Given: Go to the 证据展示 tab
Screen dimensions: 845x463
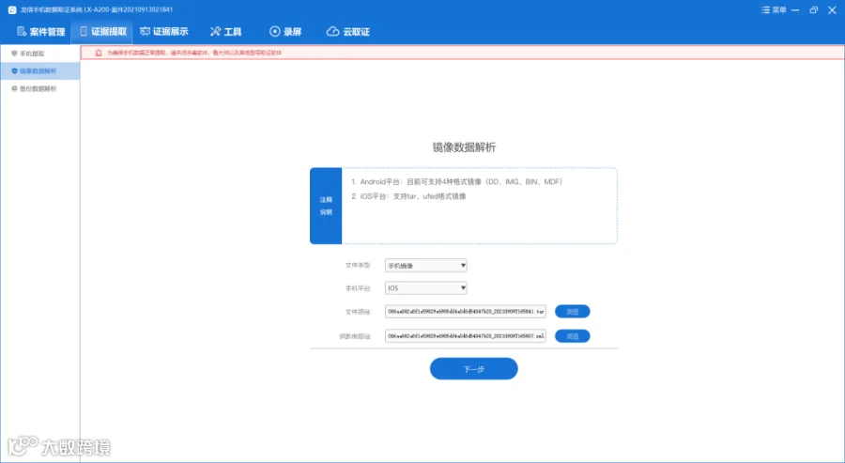Looking at the screenshot, I should point(164,32).
